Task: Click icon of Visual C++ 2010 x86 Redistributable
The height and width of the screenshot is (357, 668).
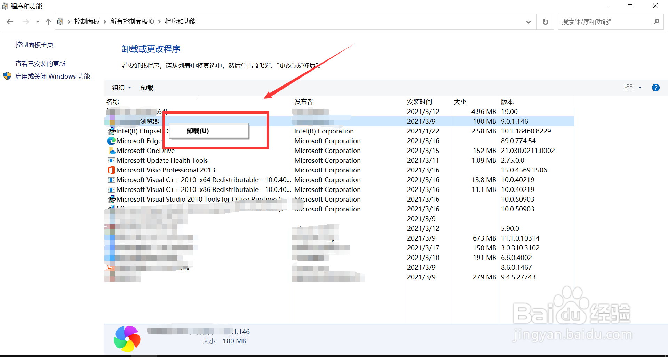Action: 111,189
